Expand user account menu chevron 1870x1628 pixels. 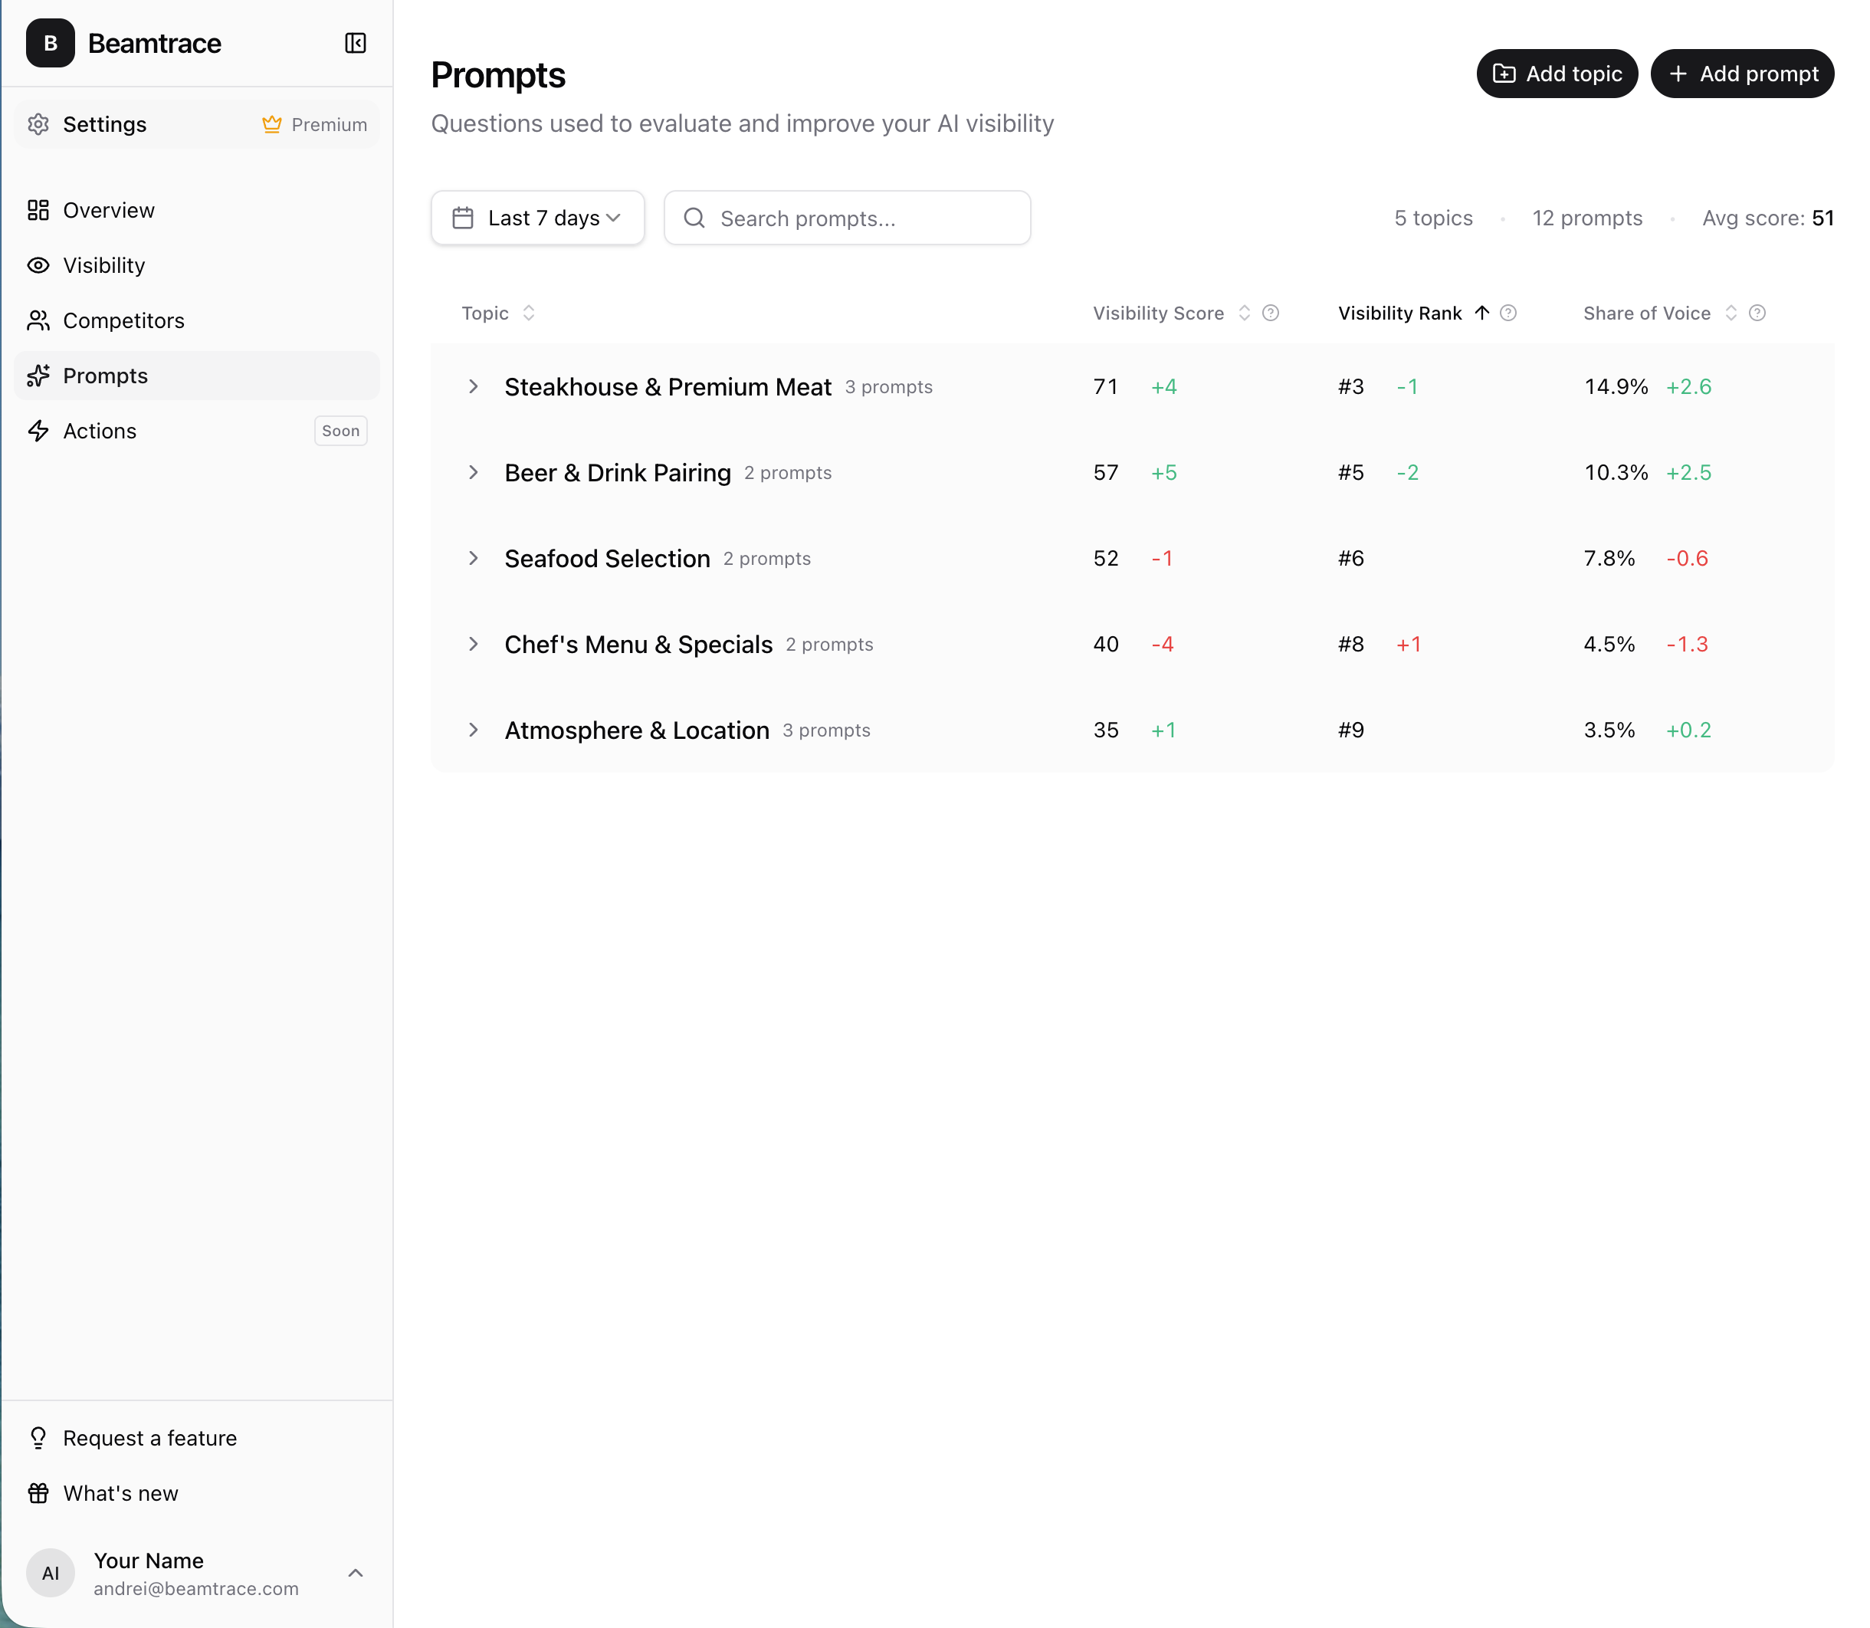coord(355,1573)
